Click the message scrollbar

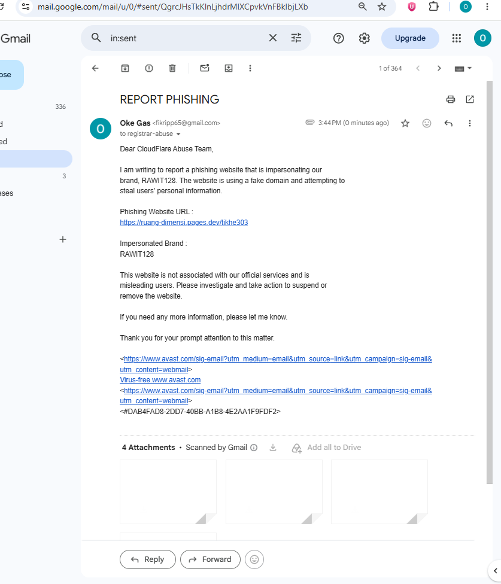tap(490, 282)
